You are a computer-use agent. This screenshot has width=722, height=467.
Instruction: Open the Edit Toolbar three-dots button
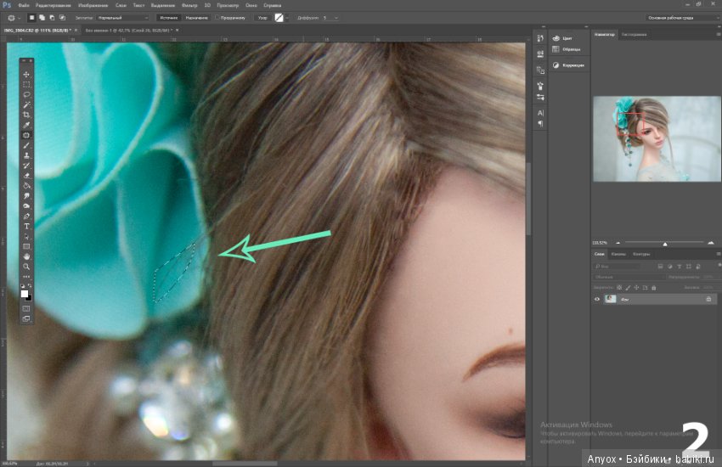[x=26, y=277]
